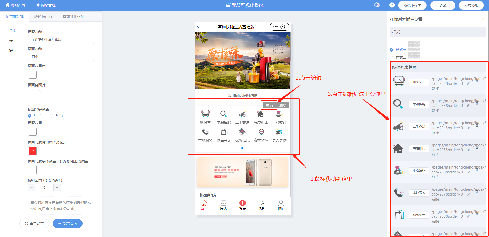Open 网站首页 in top bar
Viewport: 489px width, 237px height.
[15, 5]
